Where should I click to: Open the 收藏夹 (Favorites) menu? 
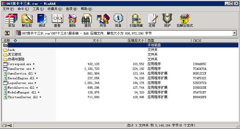click(55, 9)
